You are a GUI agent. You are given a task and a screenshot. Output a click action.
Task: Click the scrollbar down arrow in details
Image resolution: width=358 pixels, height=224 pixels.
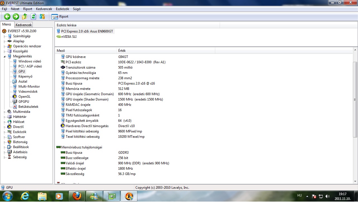coord(355,181)
